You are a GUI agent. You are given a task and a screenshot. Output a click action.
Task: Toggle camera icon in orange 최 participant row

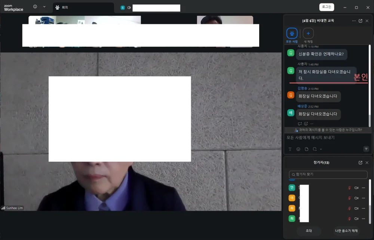[x=356, y=208]
